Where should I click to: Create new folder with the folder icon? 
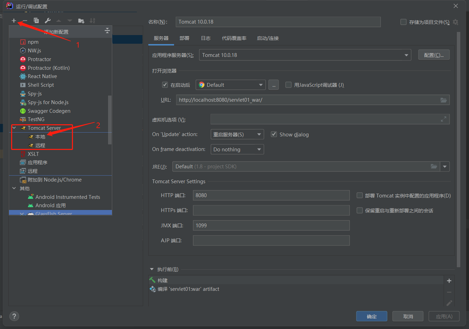coord(81,21)
